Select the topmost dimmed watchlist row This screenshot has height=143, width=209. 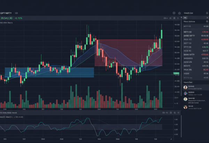tap(196, 26)
